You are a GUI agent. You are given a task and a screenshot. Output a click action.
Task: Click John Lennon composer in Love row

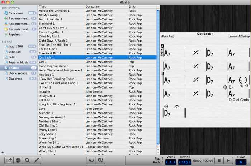94,109
